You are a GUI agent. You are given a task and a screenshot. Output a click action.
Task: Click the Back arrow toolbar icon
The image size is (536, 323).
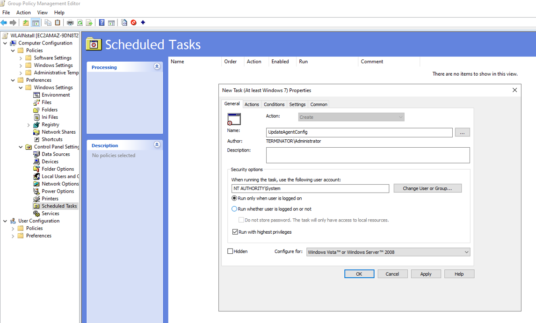[x=4, y=22]
